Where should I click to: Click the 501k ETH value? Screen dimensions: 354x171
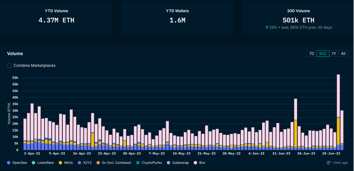298,20
